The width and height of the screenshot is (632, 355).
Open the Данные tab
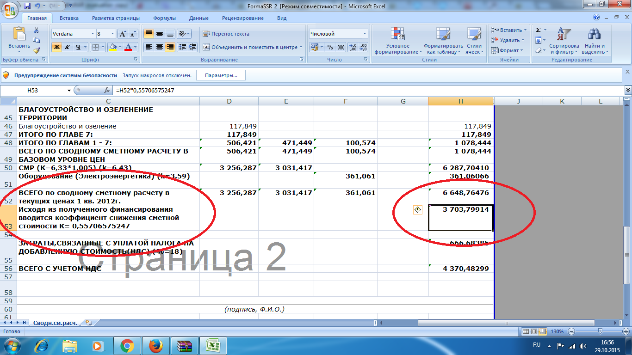199,18
